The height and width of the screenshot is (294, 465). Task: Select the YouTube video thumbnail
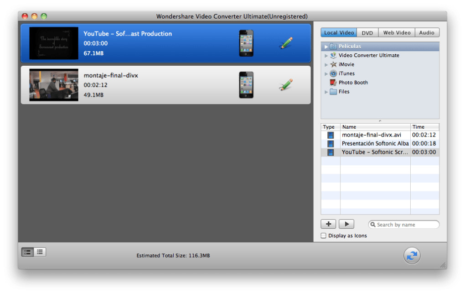[x=54, y=43]
